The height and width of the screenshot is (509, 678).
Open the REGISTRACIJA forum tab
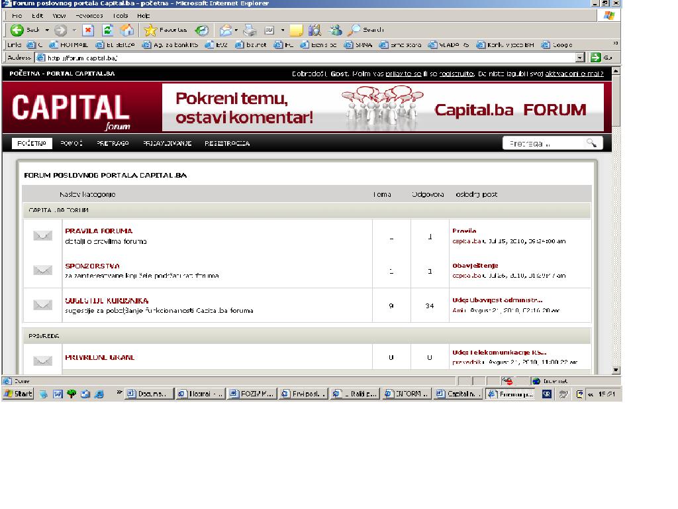(x=227, y=143)
